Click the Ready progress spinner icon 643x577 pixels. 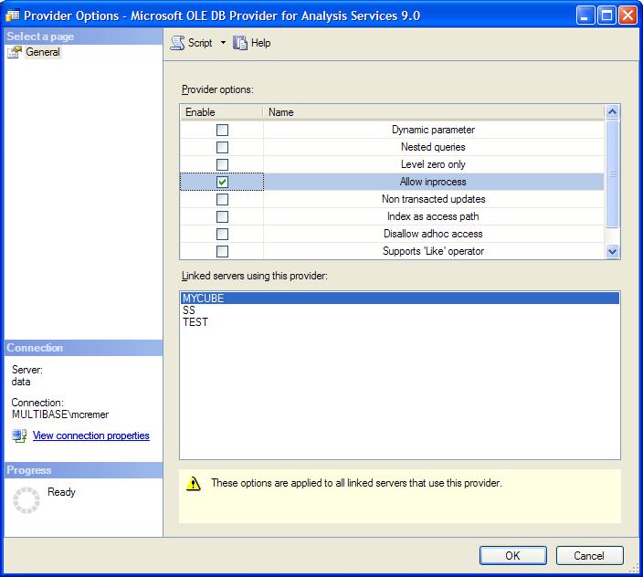(26, 500)
